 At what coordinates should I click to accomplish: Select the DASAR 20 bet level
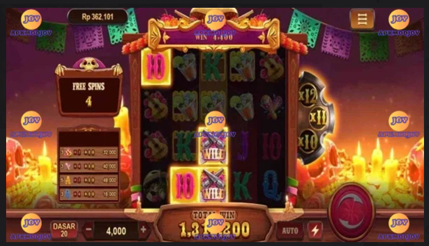(x=64, y=230)
